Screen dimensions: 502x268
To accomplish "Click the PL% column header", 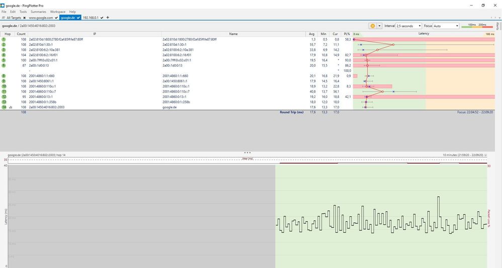I will click(347, 34).
